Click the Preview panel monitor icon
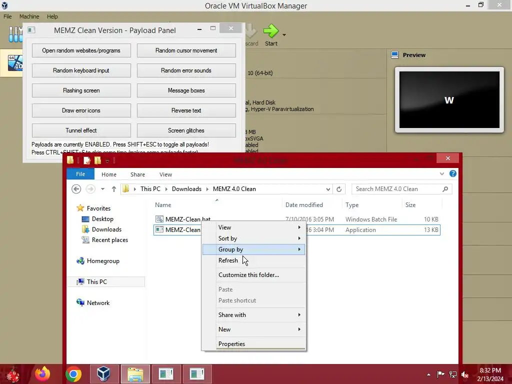Viewport: 512px width, 384px height. tap(395, 55)
